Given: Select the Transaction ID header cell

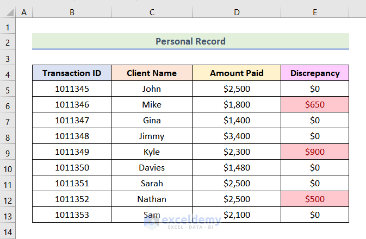Looking at the screenshot, I should (72, 73).
